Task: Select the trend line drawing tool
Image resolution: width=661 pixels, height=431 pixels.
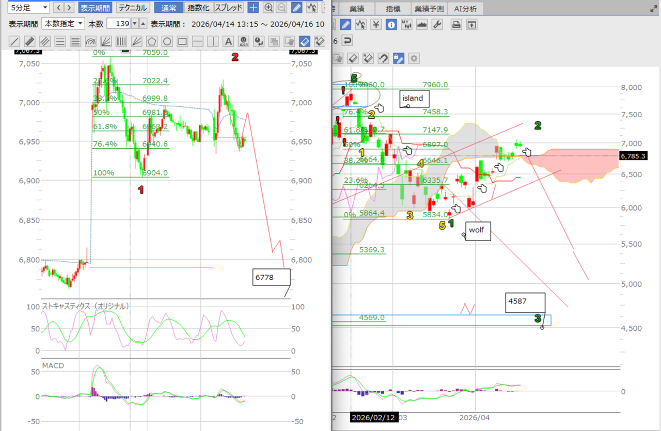Action: [x=14, y=41]
